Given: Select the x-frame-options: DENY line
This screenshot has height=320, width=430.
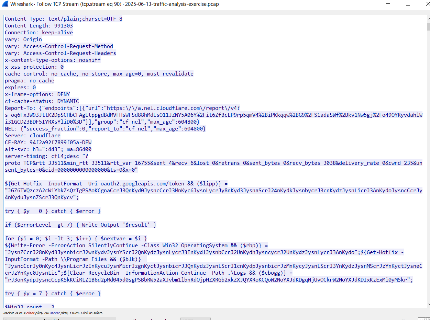Looking at the screenshot, I should point(37,94).
